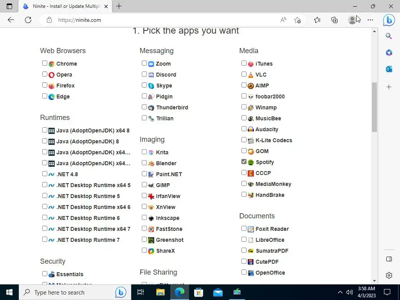
Task: Click the Windows search box
Action: tap(75, 292)
